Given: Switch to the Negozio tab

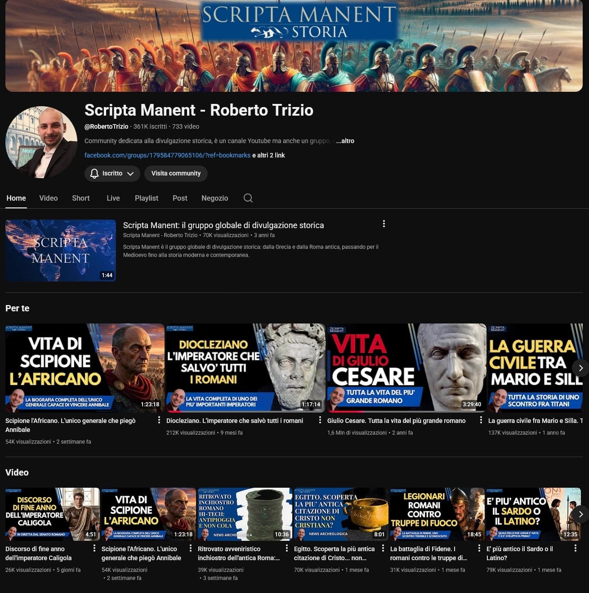Looking at the screenshot, I should 214,198.
